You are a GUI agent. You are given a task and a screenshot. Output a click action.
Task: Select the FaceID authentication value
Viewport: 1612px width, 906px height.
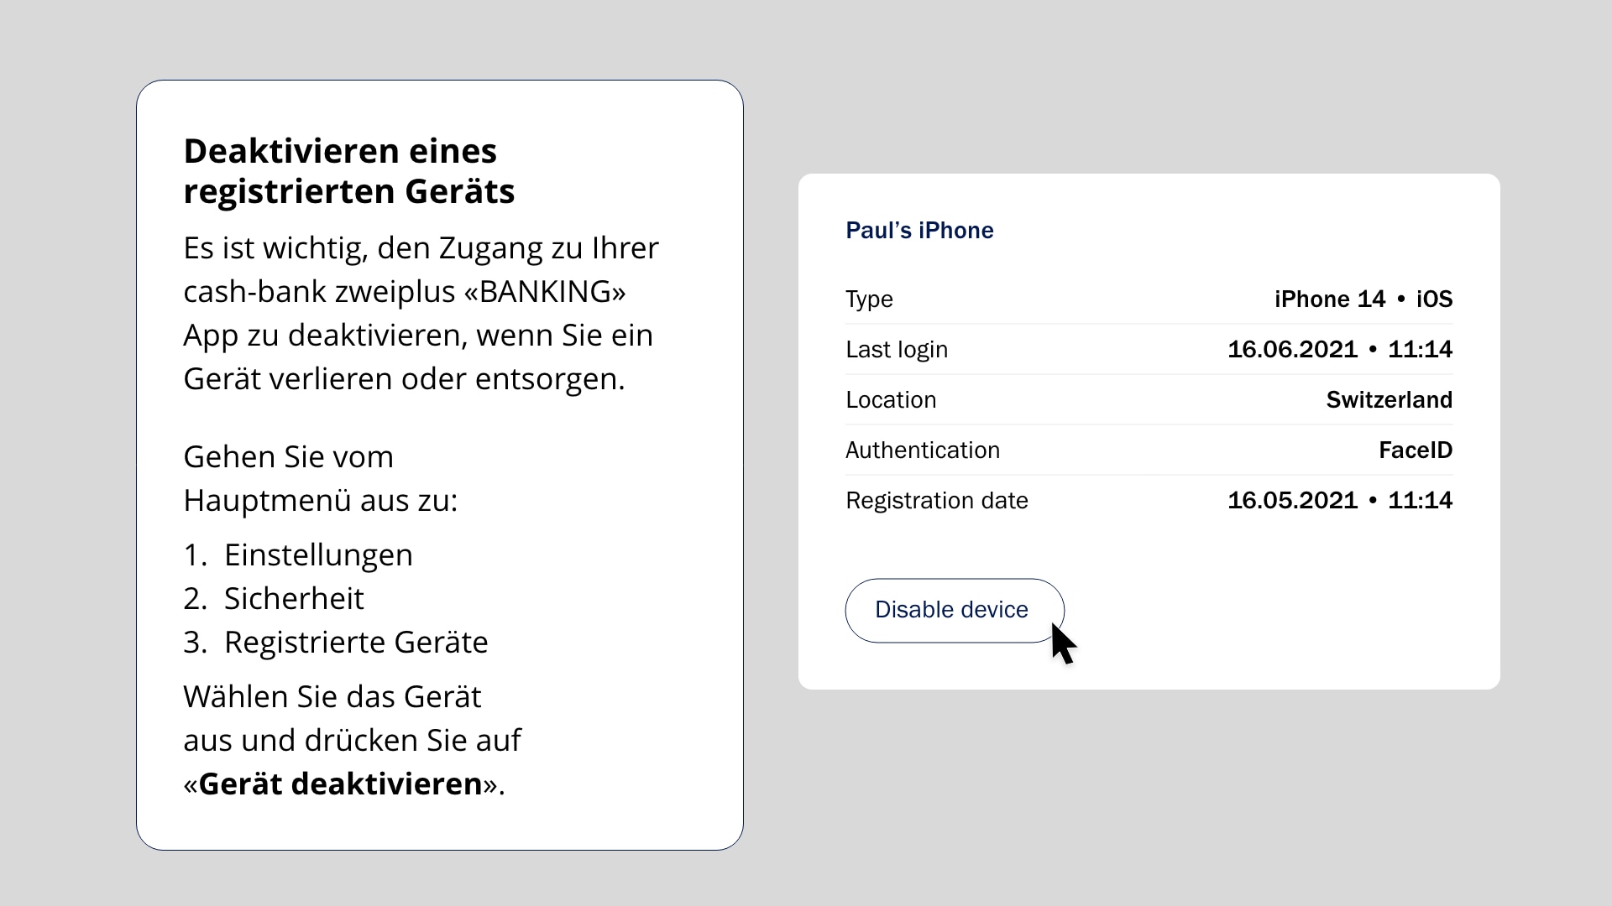(x=1416, y=450)
